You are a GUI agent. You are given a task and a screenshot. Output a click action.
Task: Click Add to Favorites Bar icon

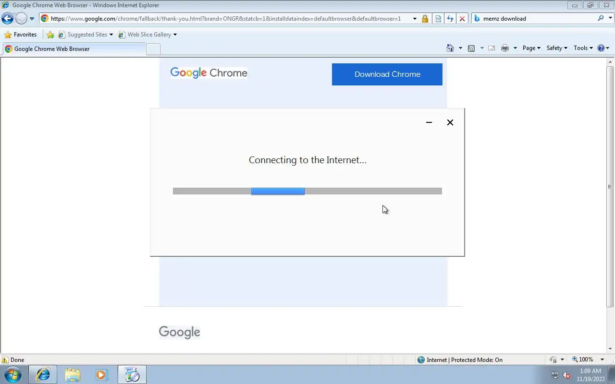50,35
